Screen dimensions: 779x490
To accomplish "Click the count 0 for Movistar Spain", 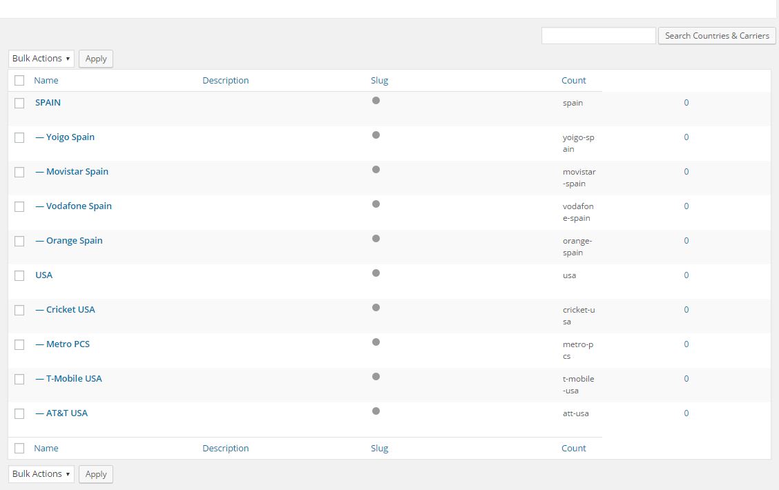I will (x=686, y=172).
